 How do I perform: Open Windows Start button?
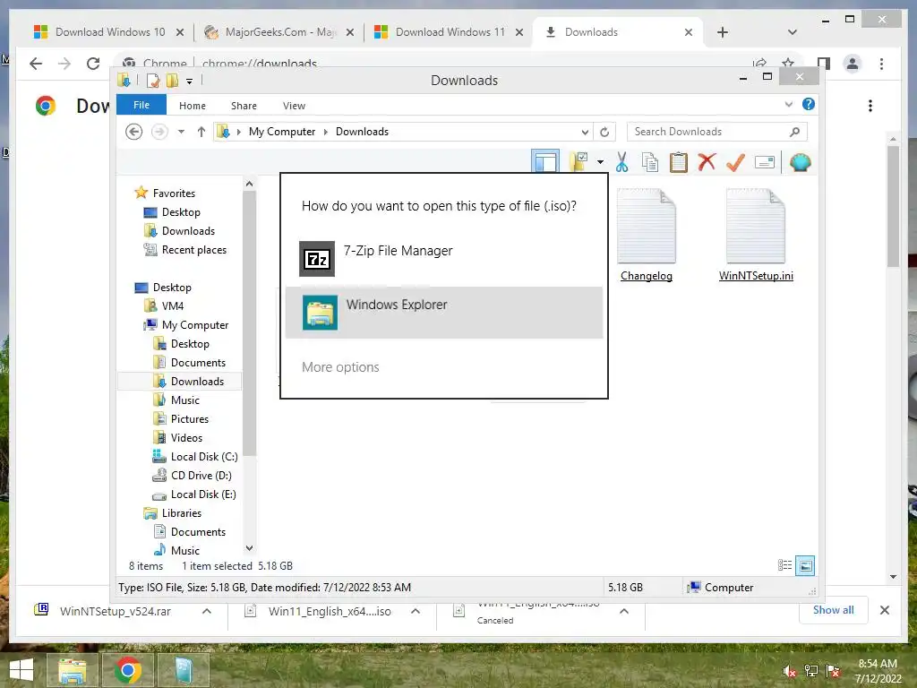pos(21,670)
